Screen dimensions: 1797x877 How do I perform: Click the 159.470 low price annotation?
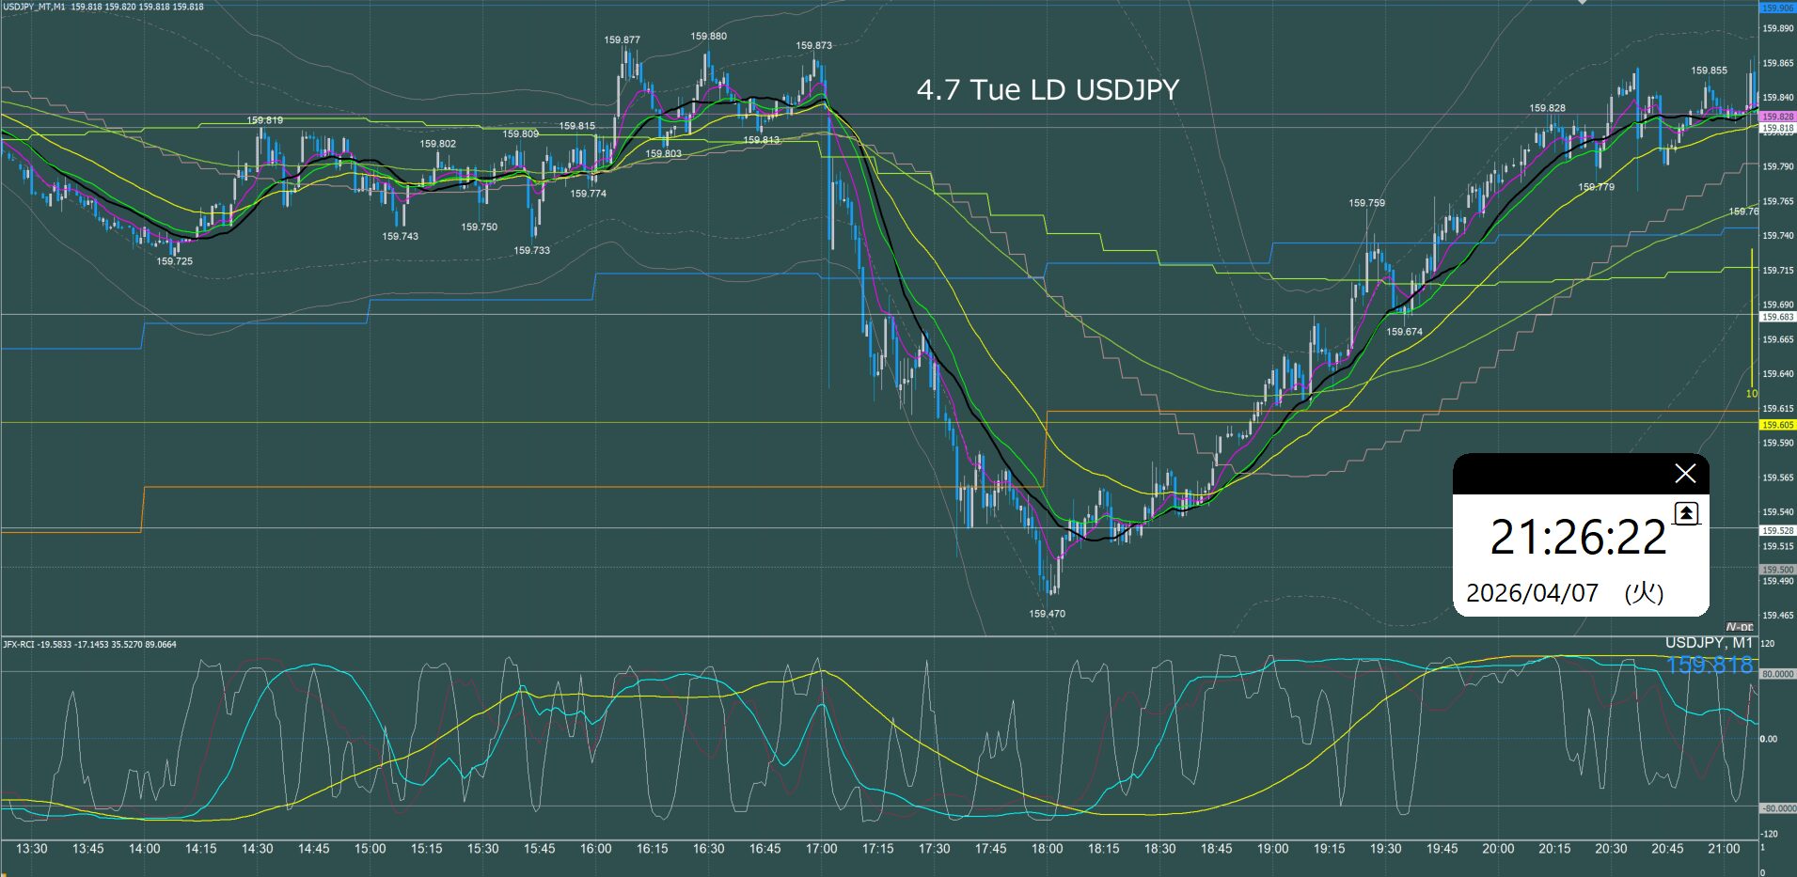coord(1047,614)
